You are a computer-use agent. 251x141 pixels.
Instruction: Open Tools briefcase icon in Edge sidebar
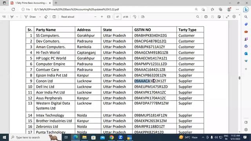click(246, 32)
